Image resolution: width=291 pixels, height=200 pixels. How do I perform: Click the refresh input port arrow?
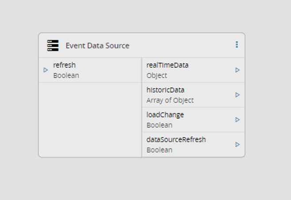[x=46, y=70]
